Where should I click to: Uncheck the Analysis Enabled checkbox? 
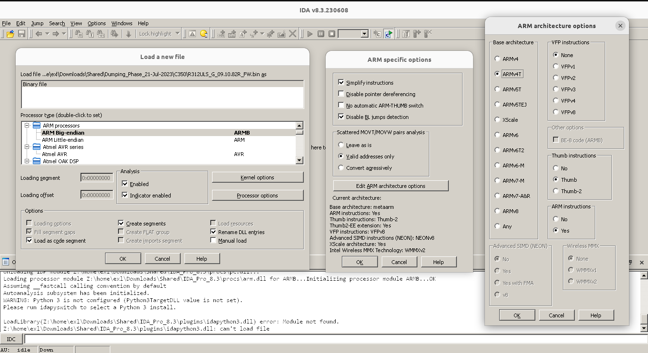pos(125,184)
